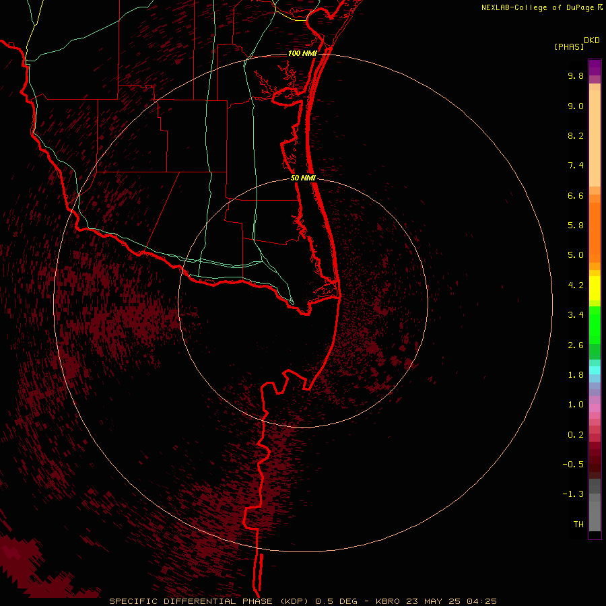
Task: Click the TH threshold label
Action: click(578, 525)
